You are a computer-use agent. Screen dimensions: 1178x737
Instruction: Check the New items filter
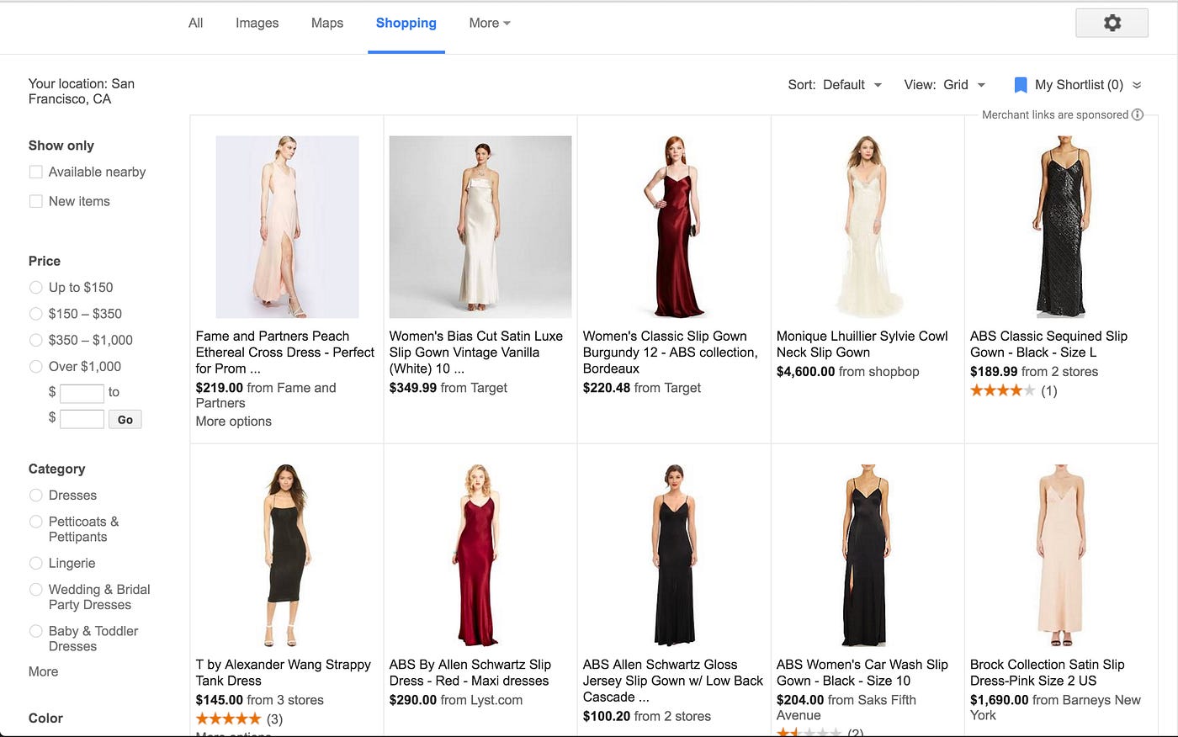pyautogui.click(x=35, y=201)
